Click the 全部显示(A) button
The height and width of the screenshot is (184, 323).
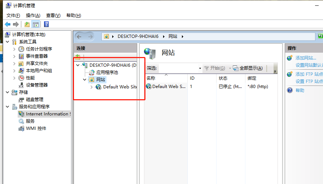pyautogui.click(x=248, y=68)
